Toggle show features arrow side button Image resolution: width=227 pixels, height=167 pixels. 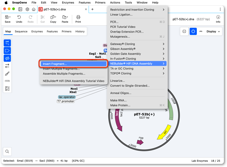coord(7,51)
